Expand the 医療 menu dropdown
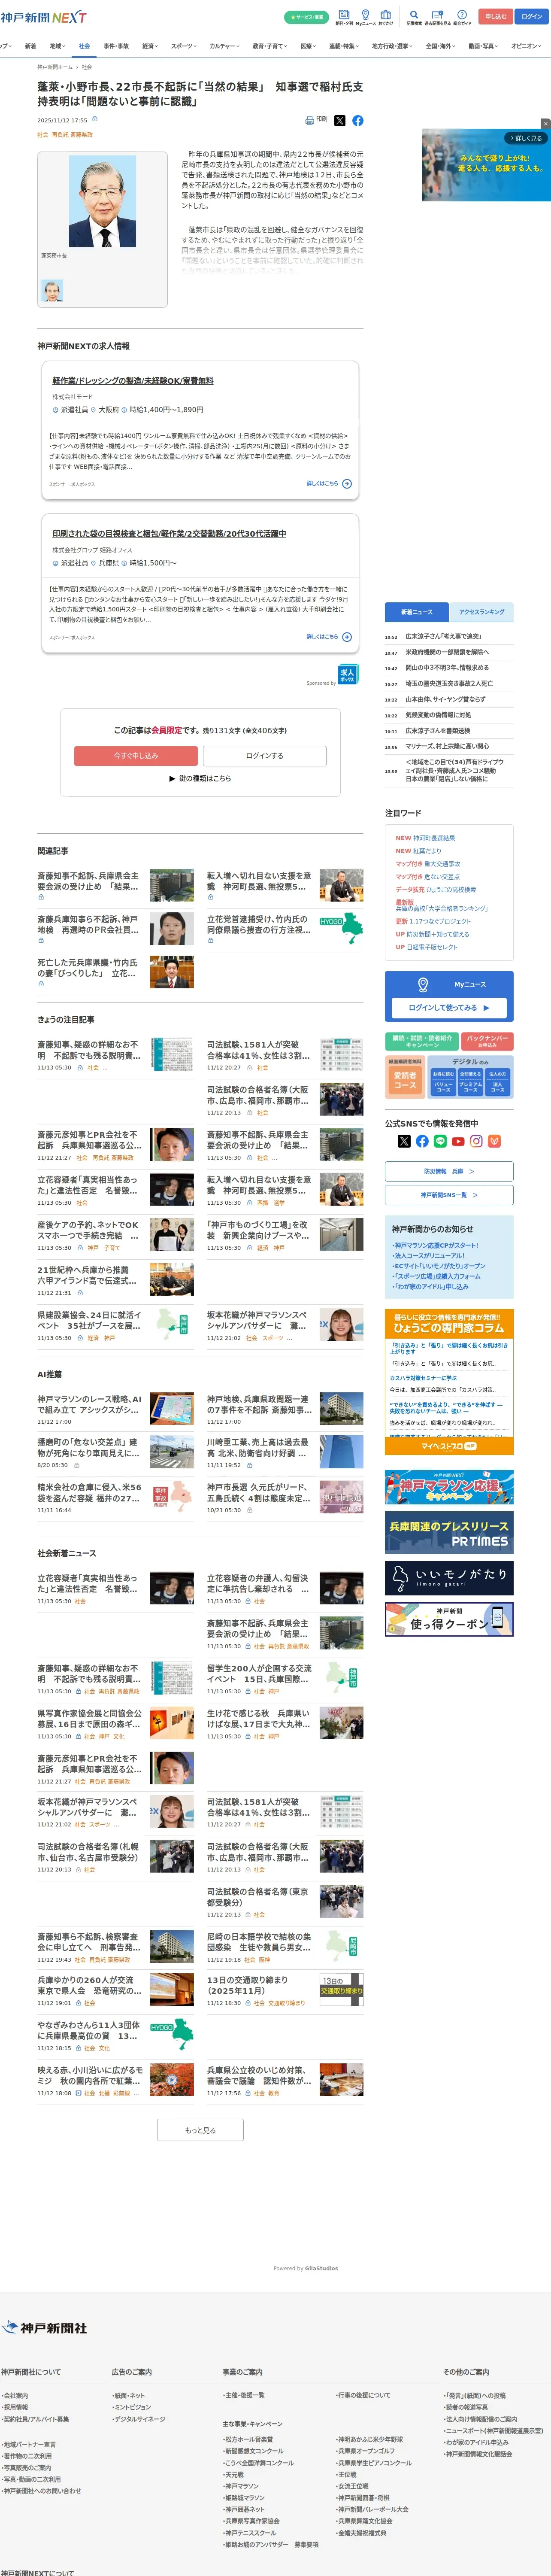The height and width of the screenshot is (2576, 551). pos(309,46)
